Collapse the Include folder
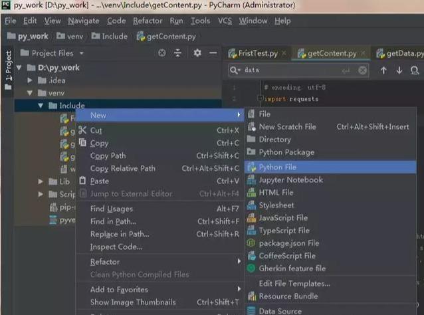 (x=41, y=106)
